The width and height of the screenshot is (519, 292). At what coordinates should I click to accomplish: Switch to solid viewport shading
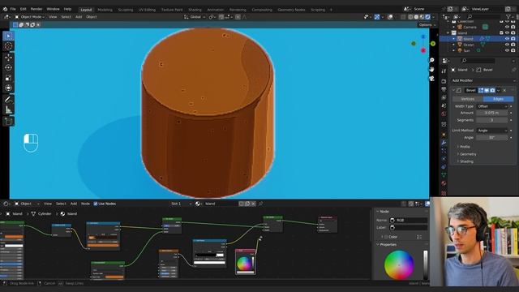click(x=416, y=17)
